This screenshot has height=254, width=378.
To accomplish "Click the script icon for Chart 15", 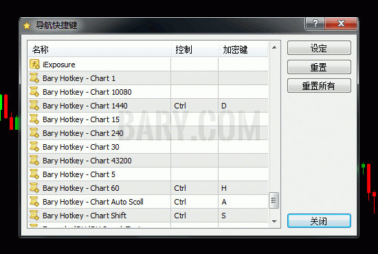I will click(x=34, y=119).
